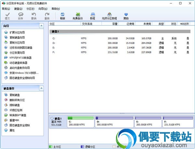
Task: Select 重建MBR operation
Action: (12, 120)
